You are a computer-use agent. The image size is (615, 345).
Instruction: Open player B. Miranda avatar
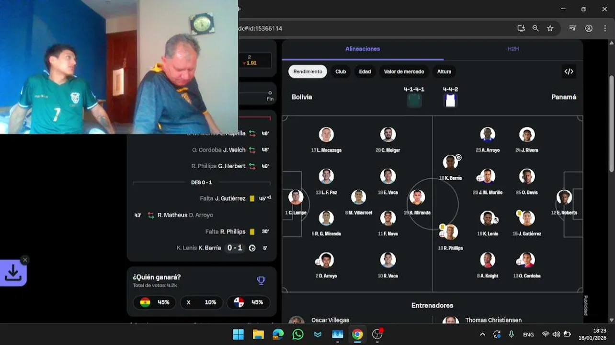(417, 197)
